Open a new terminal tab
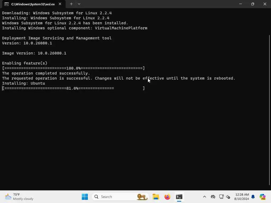 [71, 4]
